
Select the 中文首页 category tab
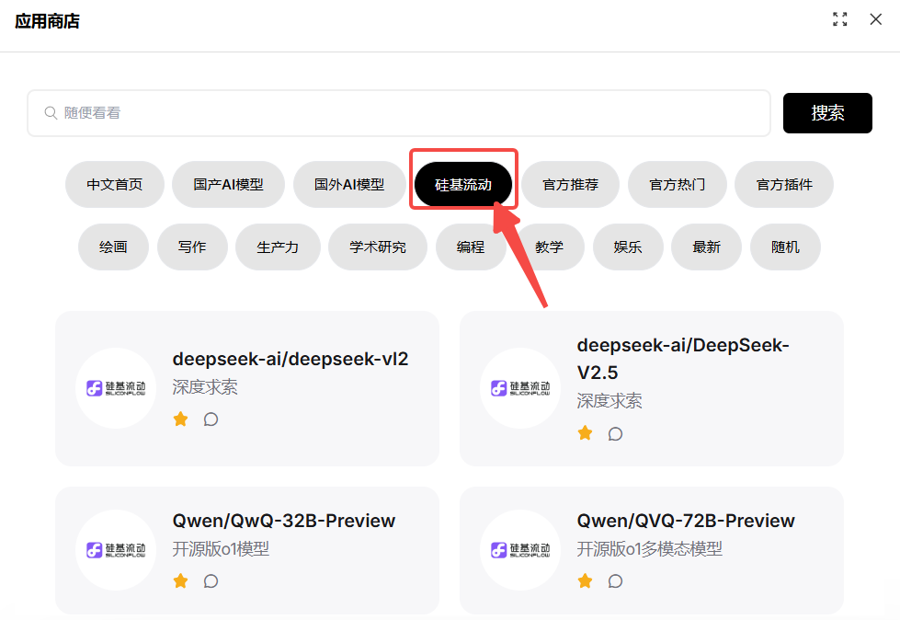(115, 184)
